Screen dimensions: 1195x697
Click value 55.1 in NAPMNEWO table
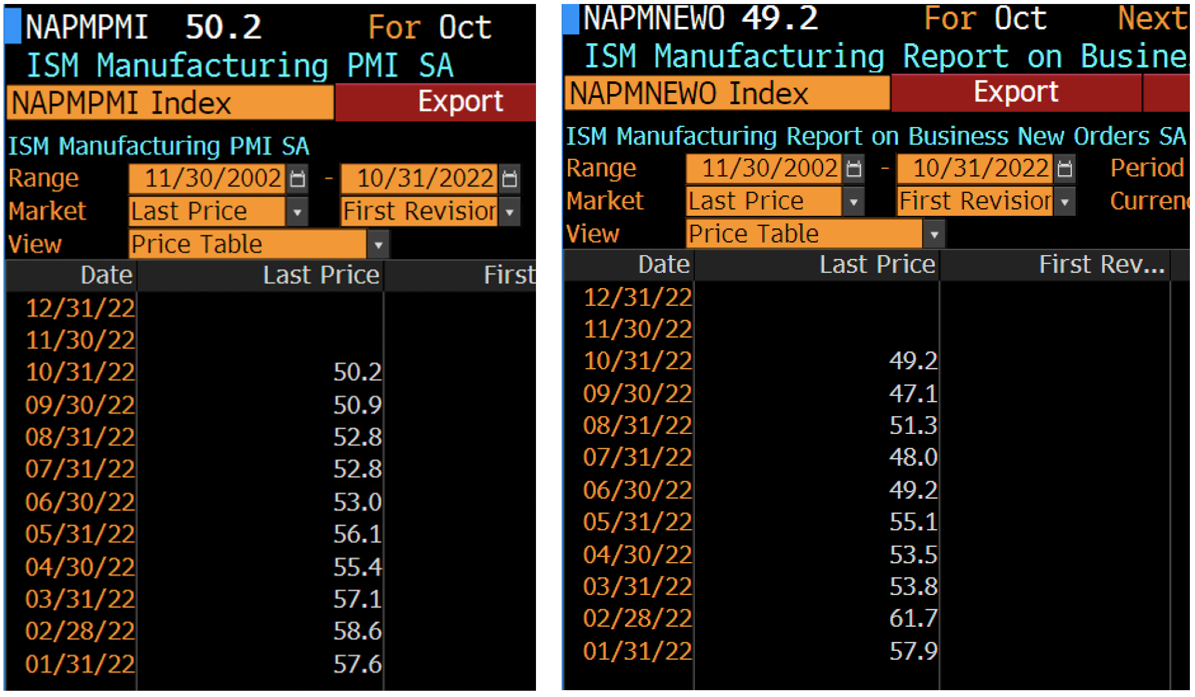click(x=913, y=522)
